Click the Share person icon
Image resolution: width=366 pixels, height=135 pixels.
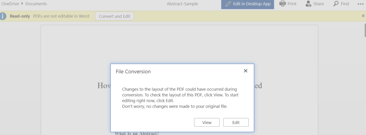(x=308, y=4)
